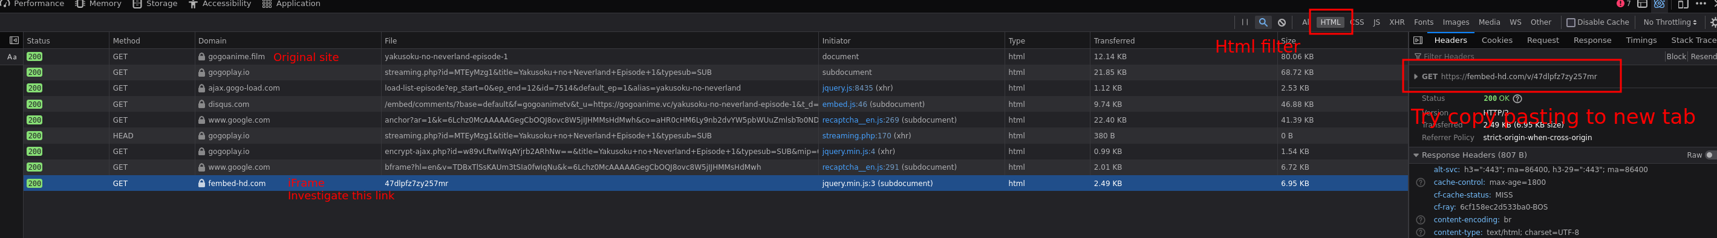Filter requests by Media type
Viewport: 1717px width, 238px height.
1490,22
